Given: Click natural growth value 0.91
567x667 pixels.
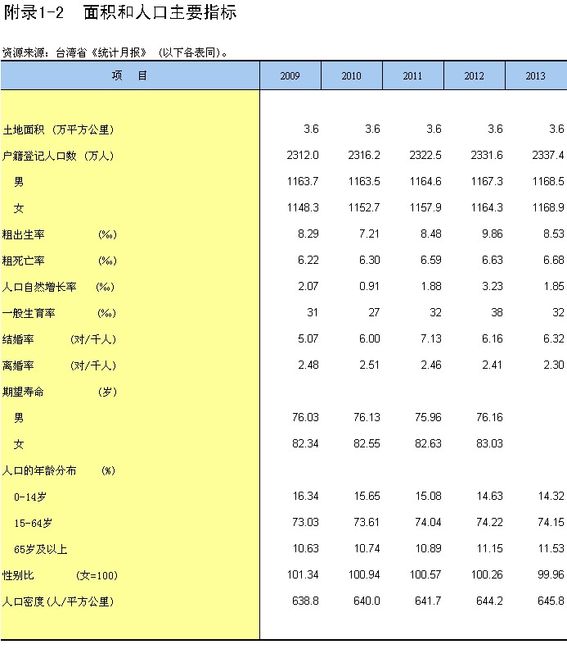Looking at the screenshot, I should pyautogui.click(x=369, y=286).
